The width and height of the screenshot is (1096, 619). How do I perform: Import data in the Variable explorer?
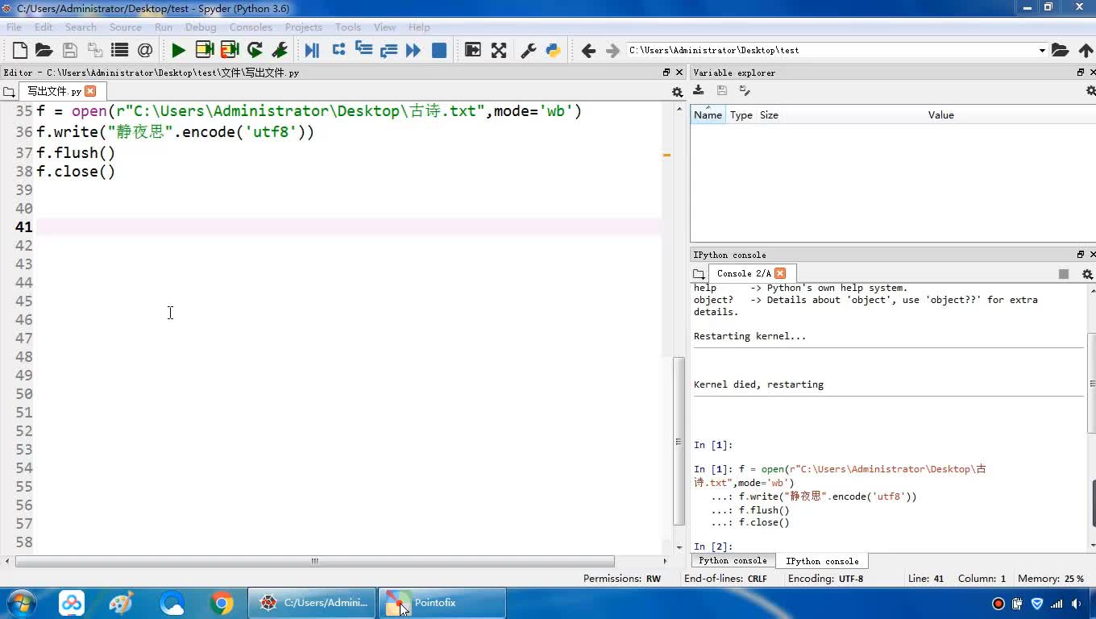coord(699,91)
